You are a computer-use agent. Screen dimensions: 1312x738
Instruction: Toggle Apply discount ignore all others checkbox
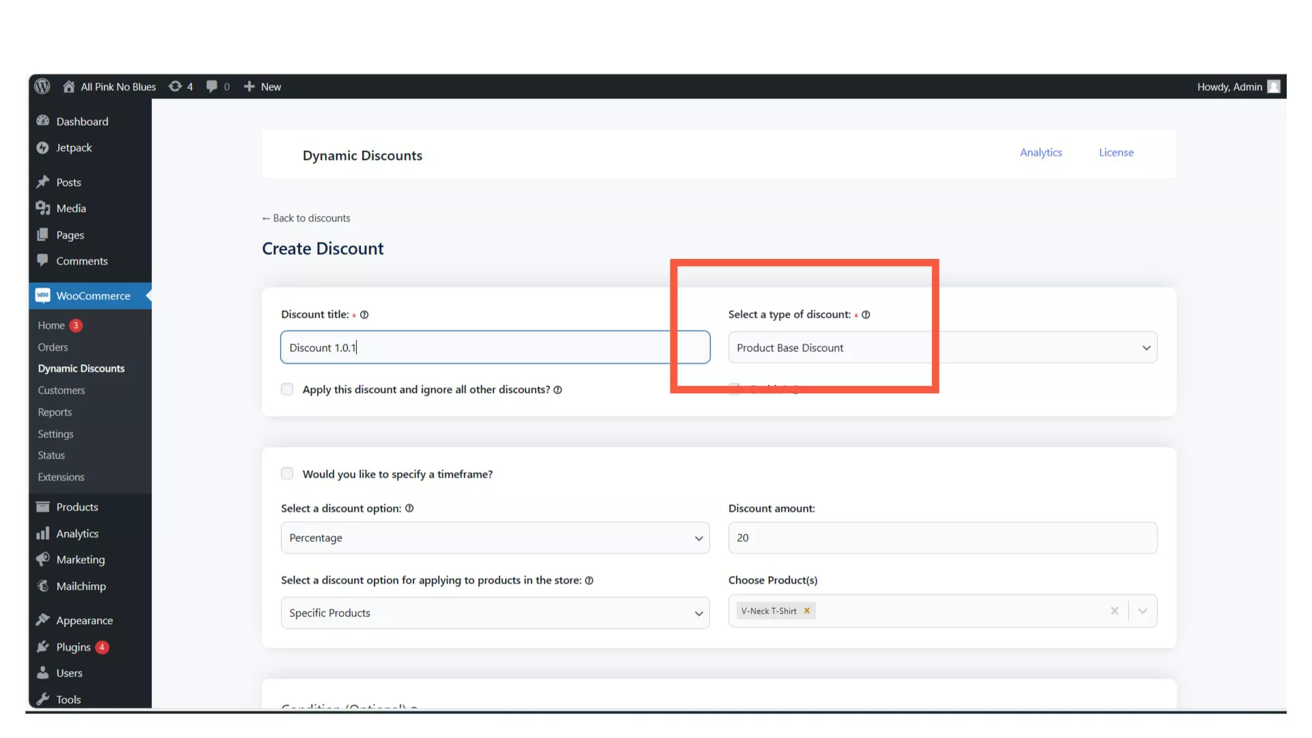point(286,388)
